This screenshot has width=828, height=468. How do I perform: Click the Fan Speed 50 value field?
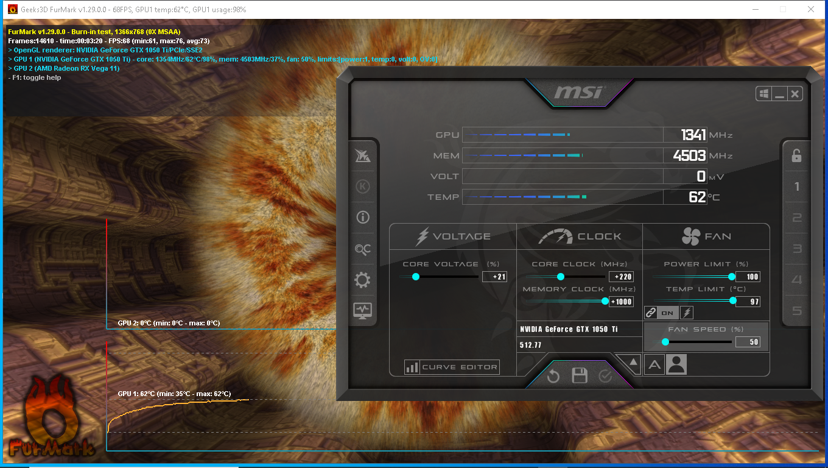tap(748, 342)
